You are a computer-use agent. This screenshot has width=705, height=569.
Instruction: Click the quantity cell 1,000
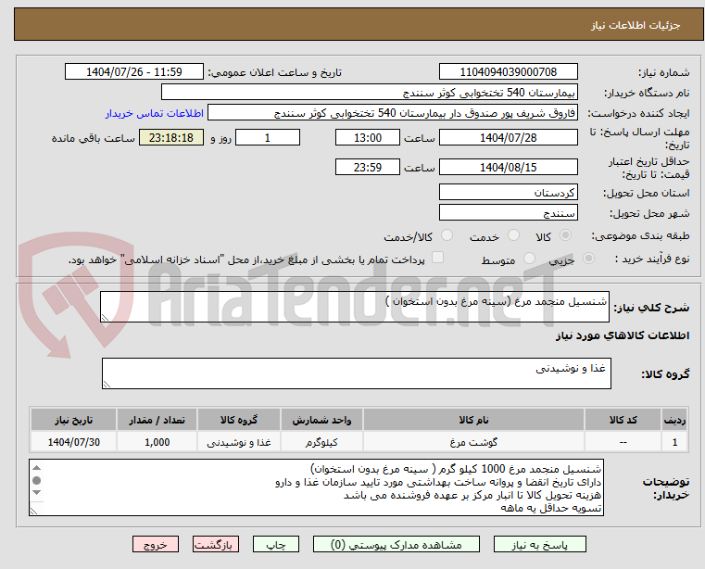coord(157,442)
